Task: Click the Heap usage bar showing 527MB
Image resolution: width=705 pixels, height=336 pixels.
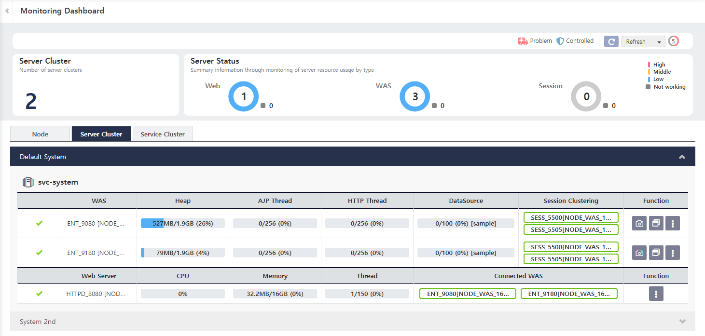Action: click(x=182, y=223)
